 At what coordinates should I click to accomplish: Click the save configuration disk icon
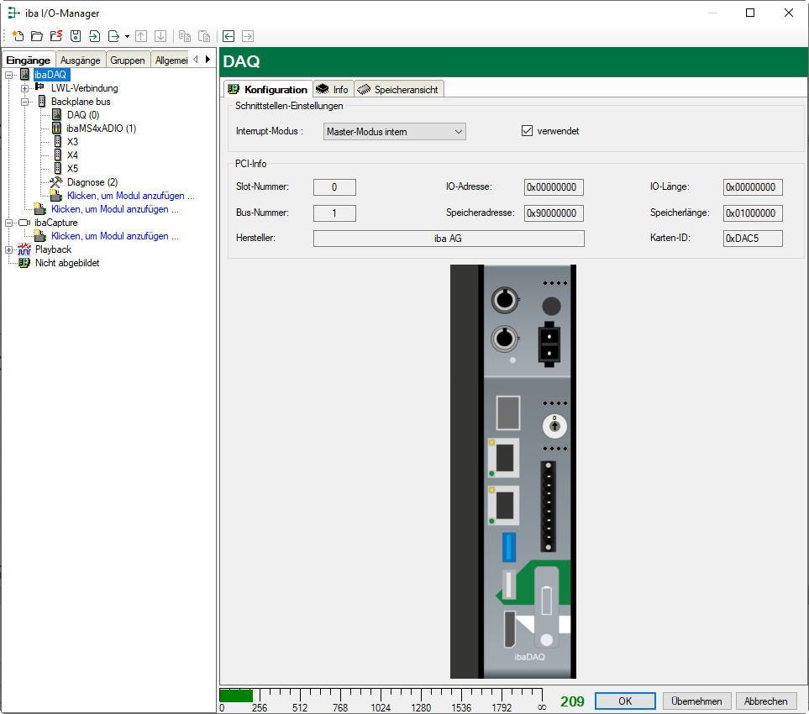[76, 36]
